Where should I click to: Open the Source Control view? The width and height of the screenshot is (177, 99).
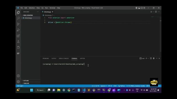pos(18,24)
